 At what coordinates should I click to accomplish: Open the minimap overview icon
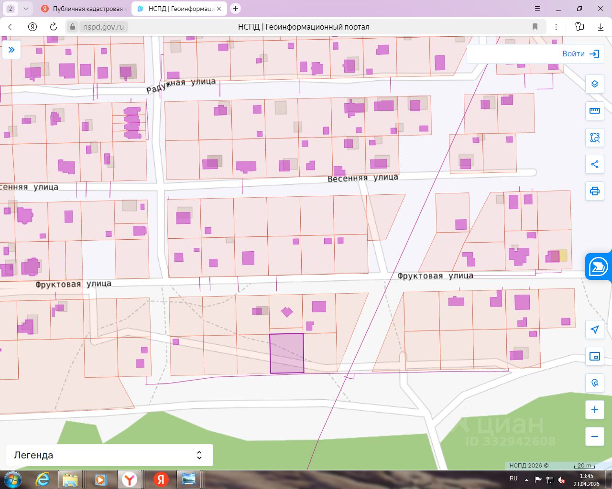pyautogui.click(x=595, y=356)
